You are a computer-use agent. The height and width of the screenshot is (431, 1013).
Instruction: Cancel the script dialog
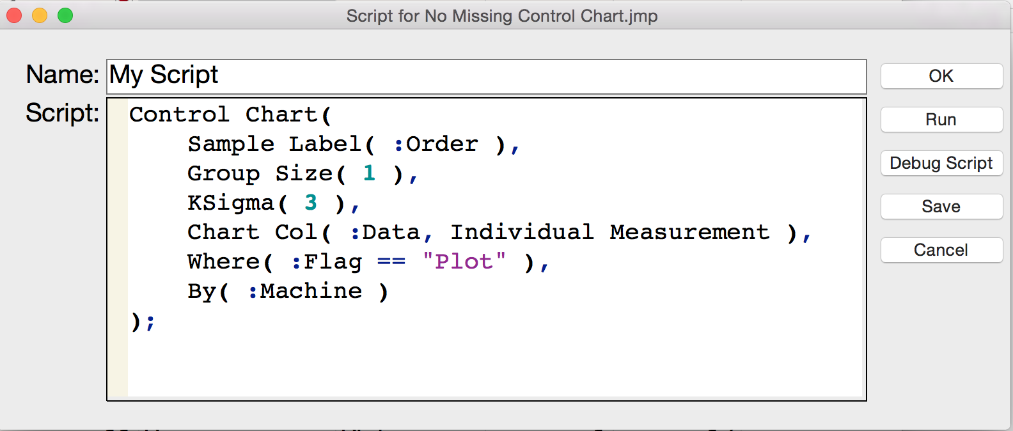coord(941,250)
